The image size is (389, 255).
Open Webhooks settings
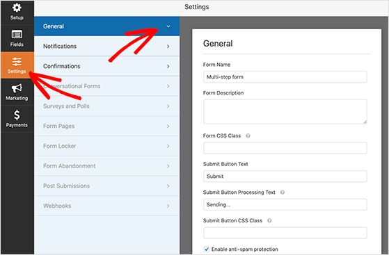click(x=107, y=206)
